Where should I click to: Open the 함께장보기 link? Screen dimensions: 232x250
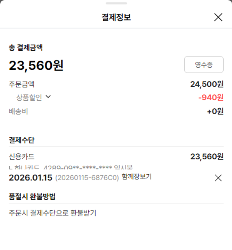pyautogui.click(x=137, y=177)
